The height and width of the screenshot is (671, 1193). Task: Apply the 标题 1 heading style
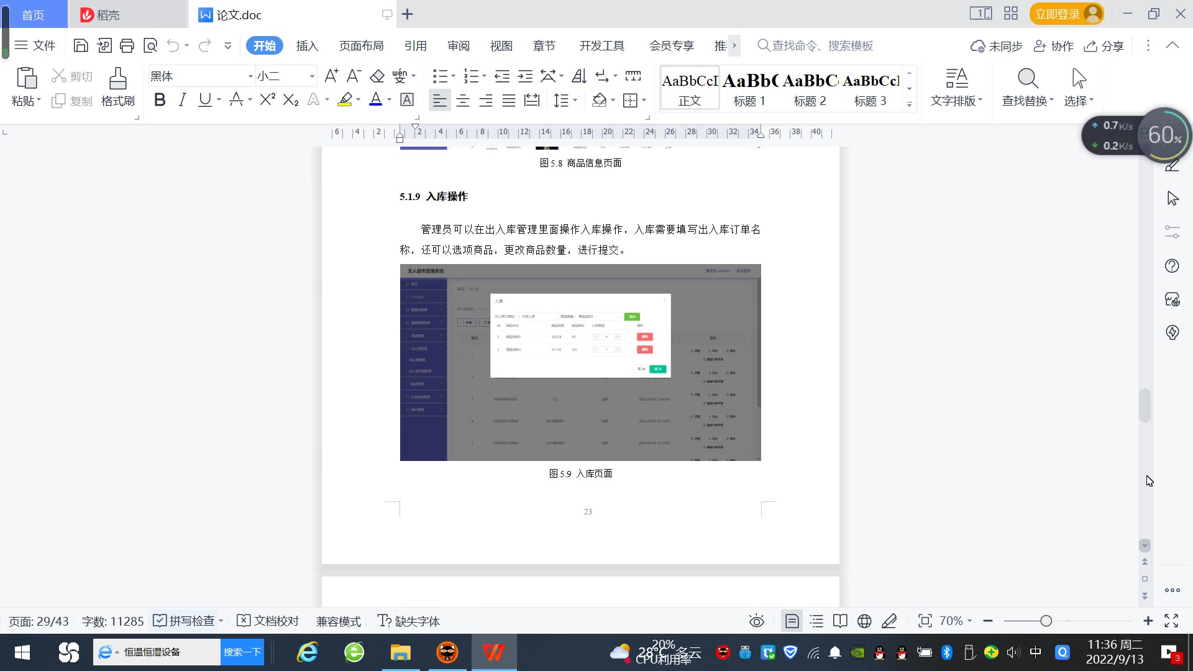749,89
